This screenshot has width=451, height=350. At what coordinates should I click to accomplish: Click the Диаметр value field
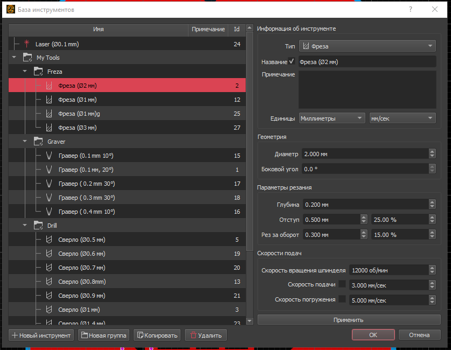(x=365, y=154)
